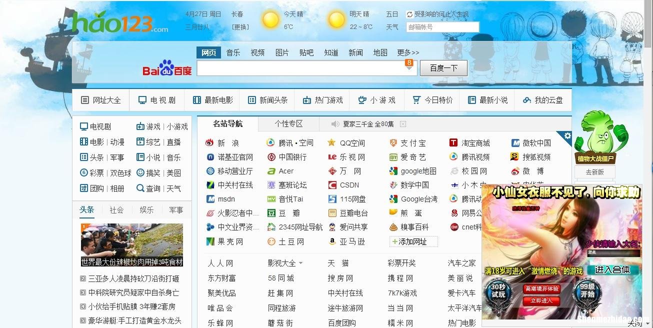Click shopping cart icon for 今日特价
This screenshot has width=653, height=328.
[x=416, y=100]
